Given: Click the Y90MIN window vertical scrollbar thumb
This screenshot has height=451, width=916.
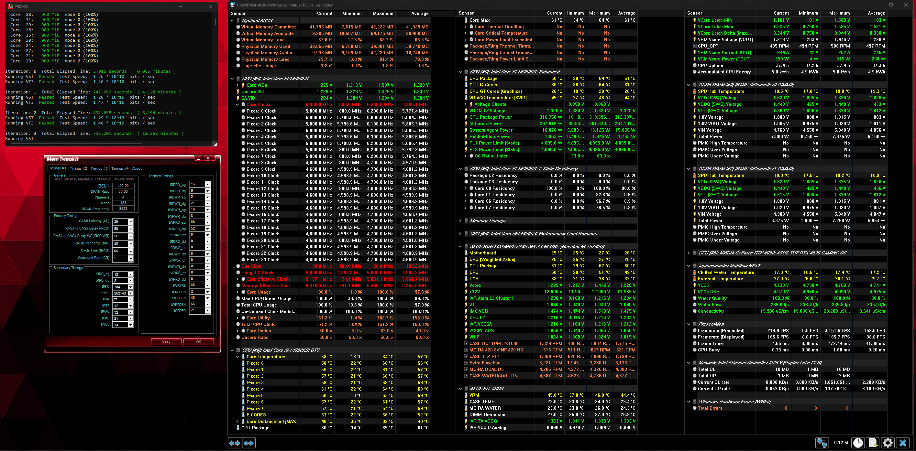Looking at the screenshot, I should point(215,22).
